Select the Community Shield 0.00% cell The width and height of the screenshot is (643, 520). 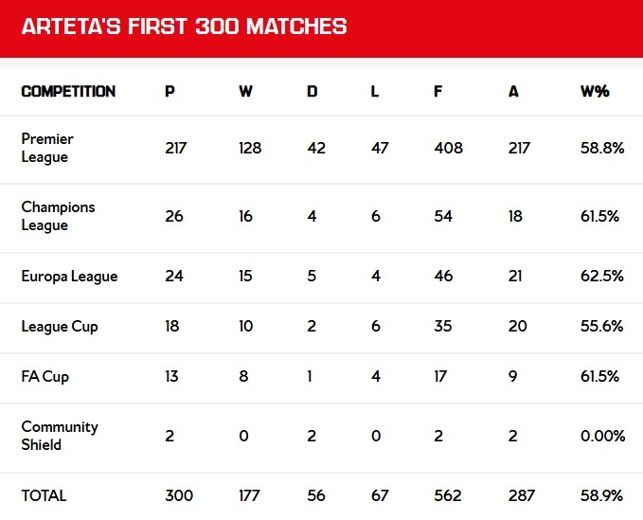click(x=603, y=436)
